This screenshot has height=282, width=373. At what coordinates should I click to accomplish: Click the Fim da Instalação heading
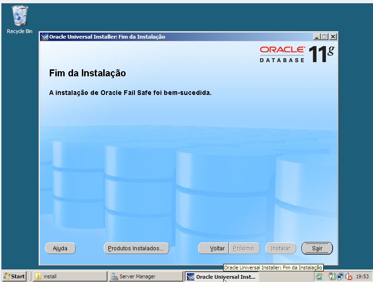coord(86,73)
